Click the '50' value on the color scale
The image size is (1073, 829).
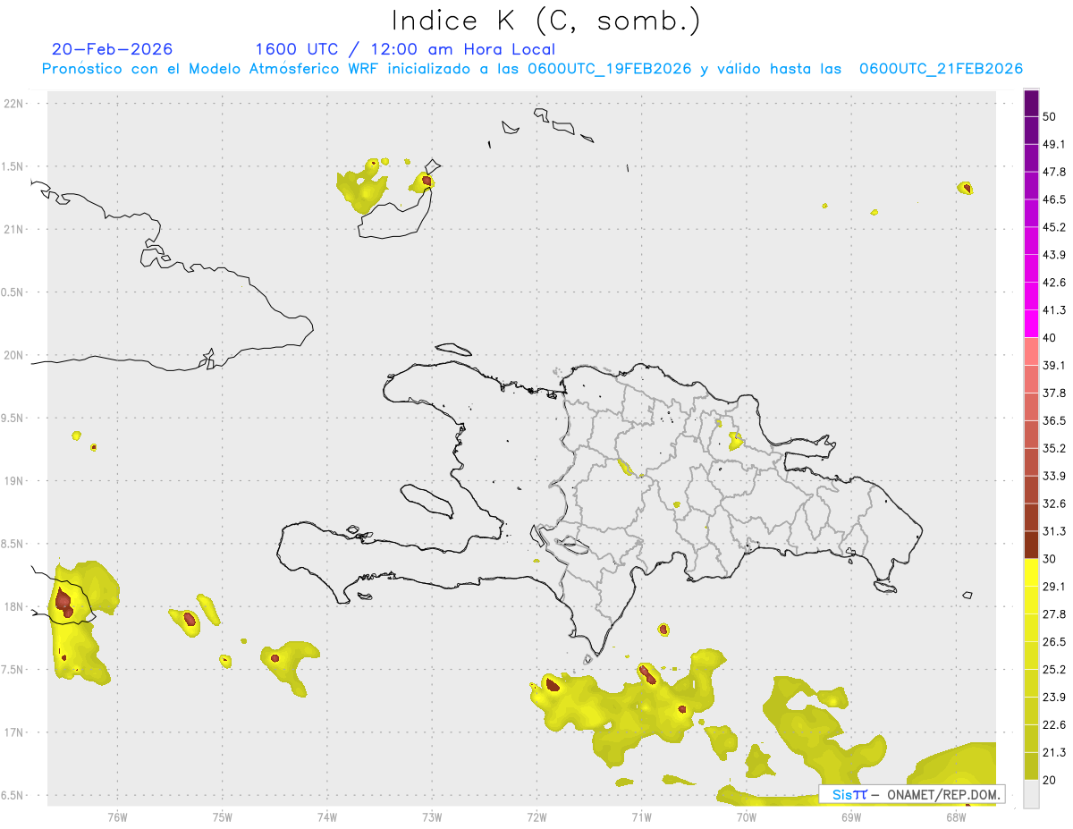click(1049, 117)
